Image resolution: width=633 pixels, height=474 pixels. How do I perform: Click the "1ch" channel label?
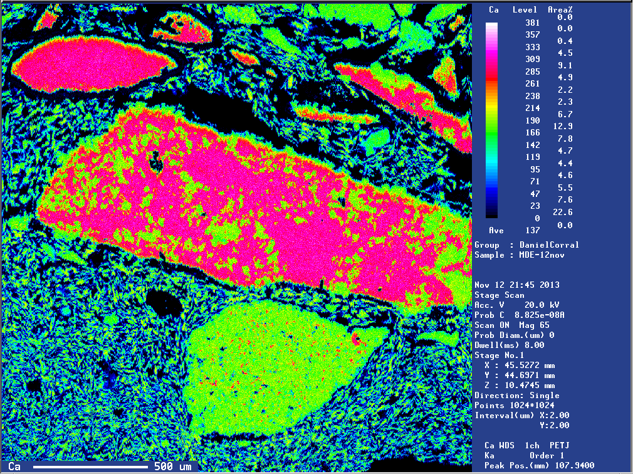(x=532, y=445)
